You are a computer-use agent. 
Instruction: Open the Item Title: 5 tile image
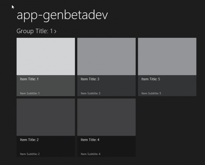click(167, 56)
